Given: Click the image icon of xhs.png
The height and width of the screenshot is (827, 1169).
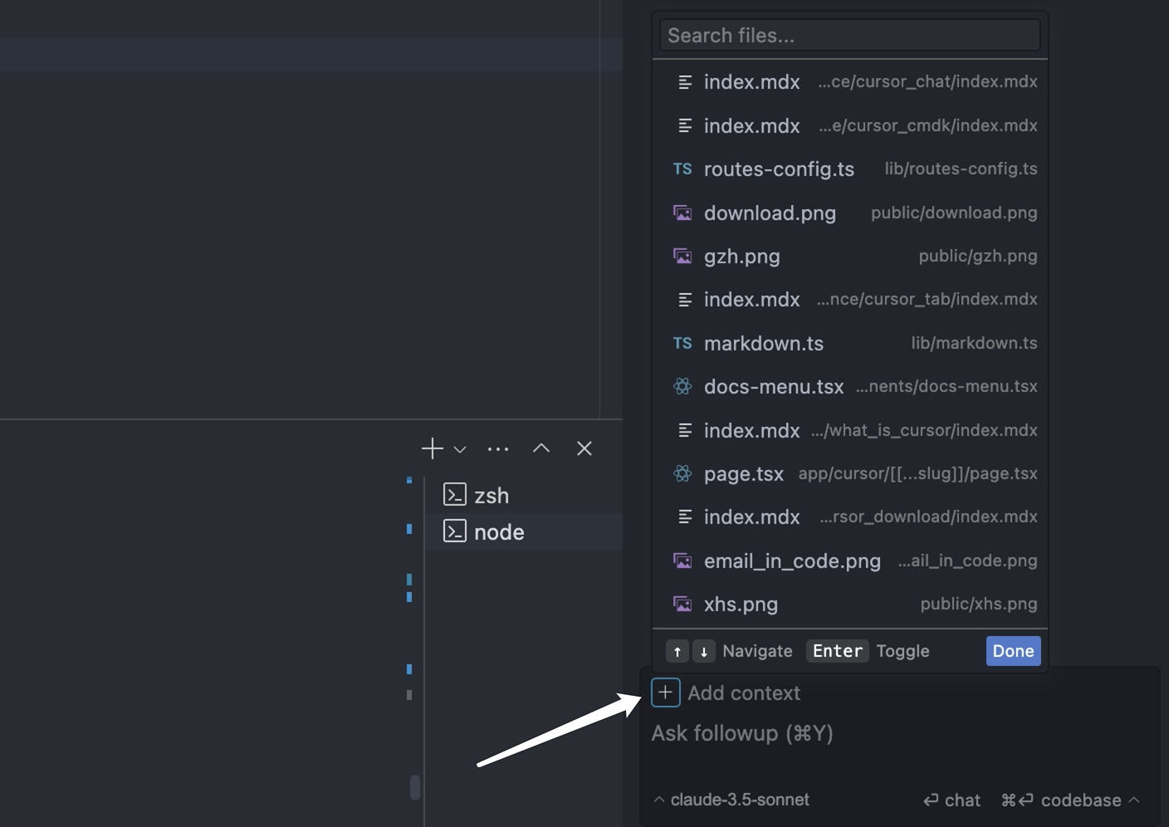Looking at the screenshot, I should coord(682,604).
